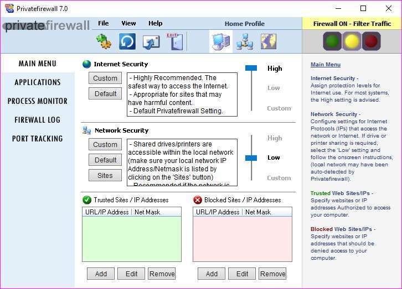Screen dimensions: 402x289
Task: Click 'Trusted Web Sites/IPs -' help heading
Action: [342, 193]
